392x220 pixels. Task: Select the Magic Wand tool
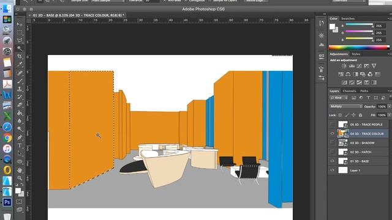point(20,48)
